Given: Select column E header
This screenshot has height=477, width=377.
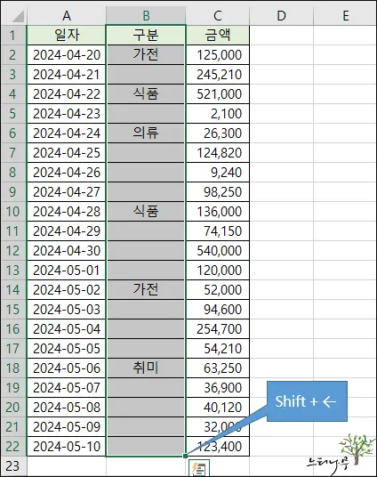Looking at the screenshot, I should click(x=345, y=15).
